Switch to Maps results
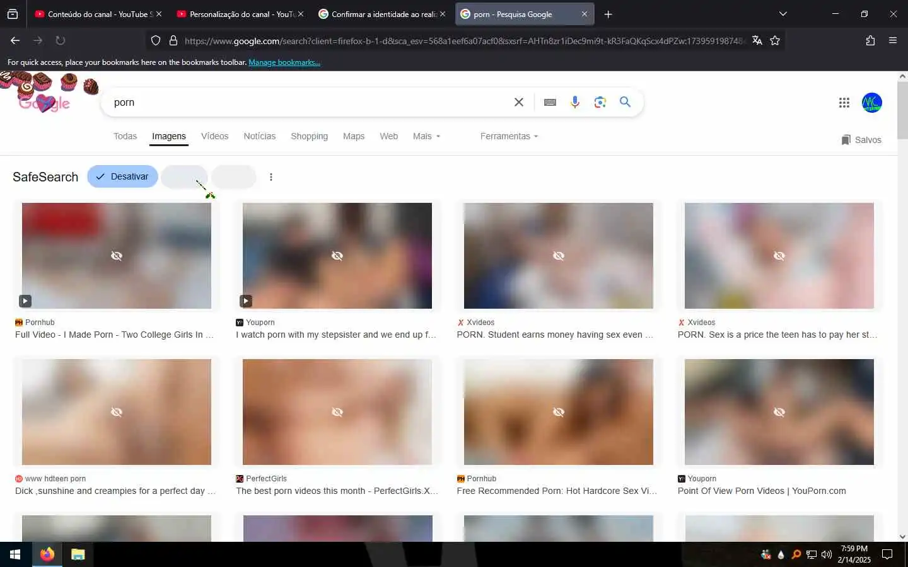This screenshot has width=908, height=567. [354, 136]
